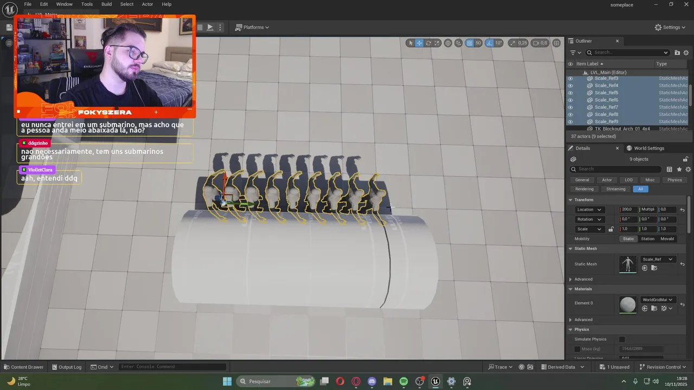Filter Details by Physics category
Image resolution: width=694 pixels, height=390 pixels.
674,180
